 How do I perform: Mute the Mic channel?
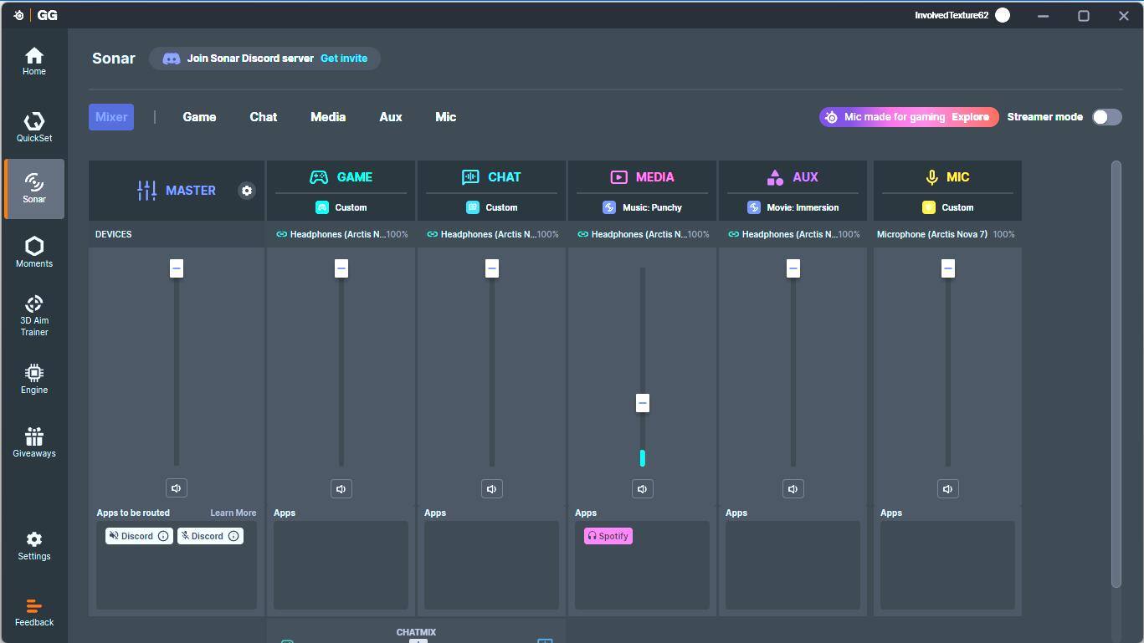click(x=947, y=489)
